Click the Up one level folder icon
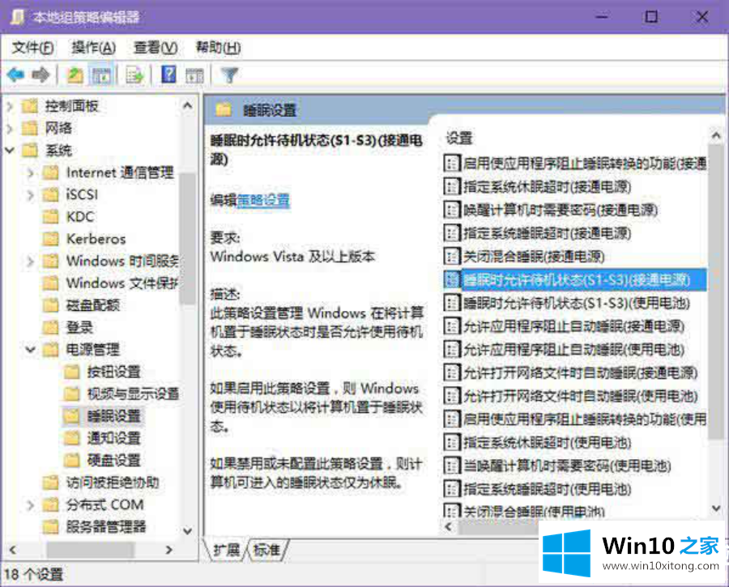729x587 pixels. 75,74
